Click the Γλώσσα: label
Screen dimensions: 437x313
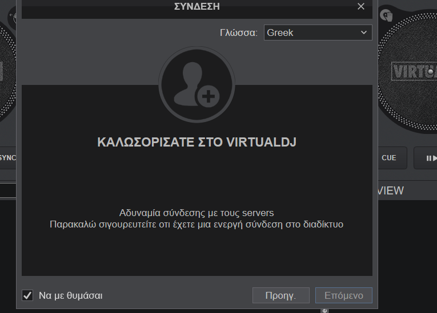pos(239,33)
